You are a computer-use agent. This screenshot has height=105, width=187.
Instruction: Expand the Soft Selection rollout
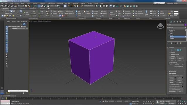pyautogui.click(x=172, y=71)
